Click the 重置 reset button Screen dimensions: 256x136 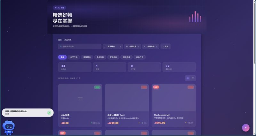165,46
